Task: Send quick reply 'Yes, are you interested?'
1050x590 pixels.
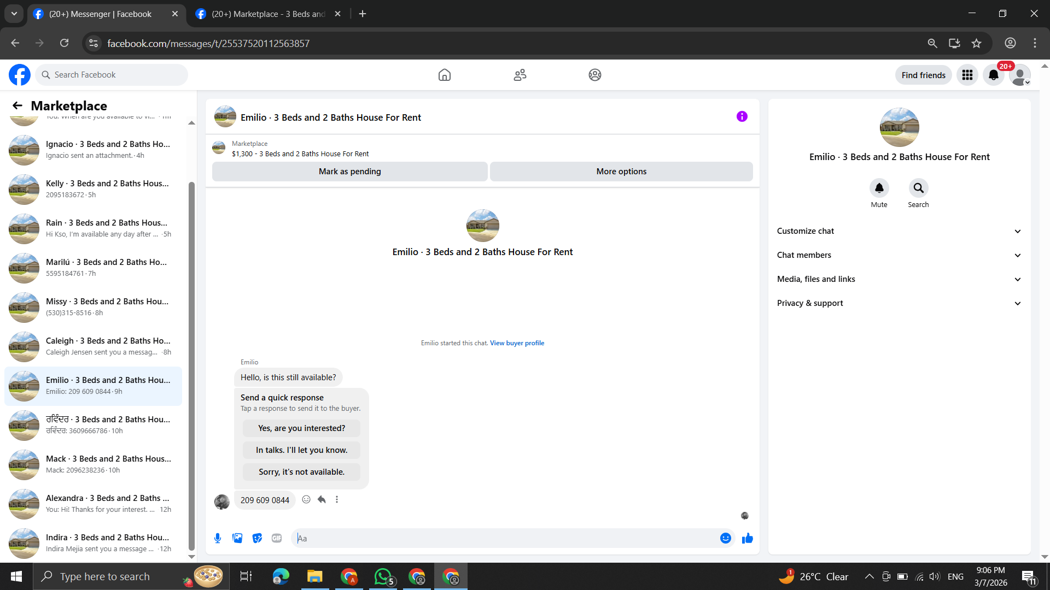Action: pos(302,428)
